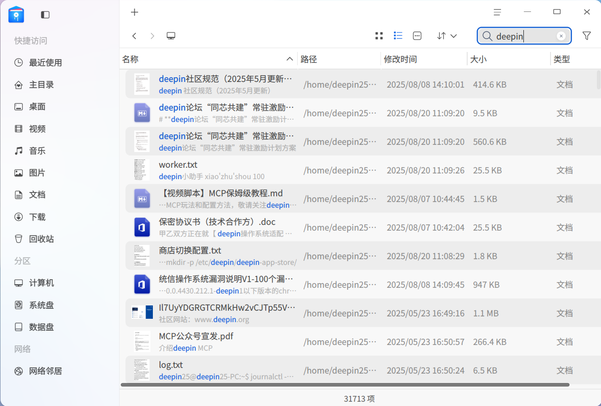Viewport: 601px width, 406px height.
Task: Expand the sort order dropdown
Action: tap(447, 36)
